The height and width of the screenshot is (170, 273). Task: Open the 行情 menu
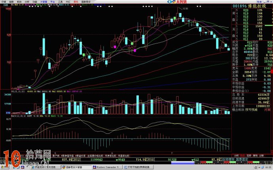click(4, 2)
